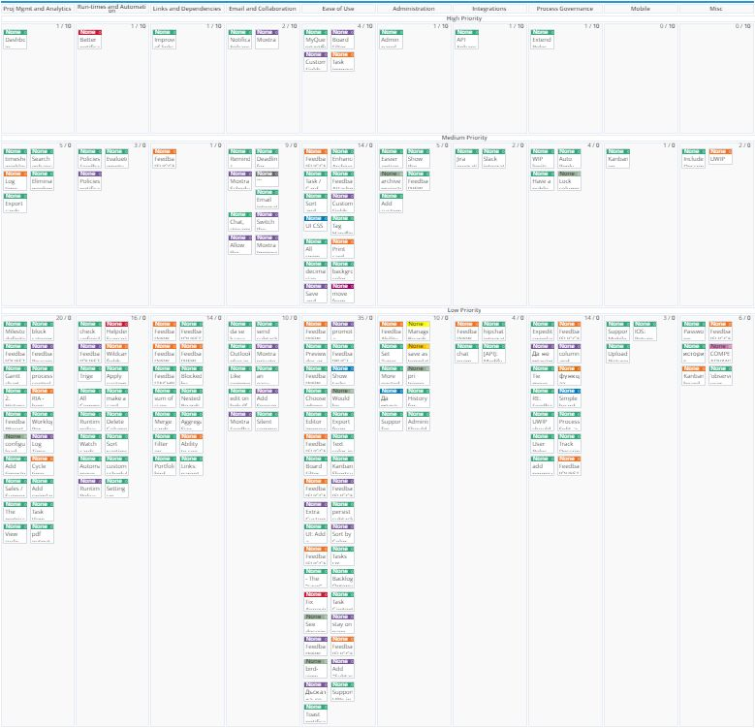Screen dimensions: 755x728
Task: Expand the Low Priority swimlane header
Action: click(463, 309)
